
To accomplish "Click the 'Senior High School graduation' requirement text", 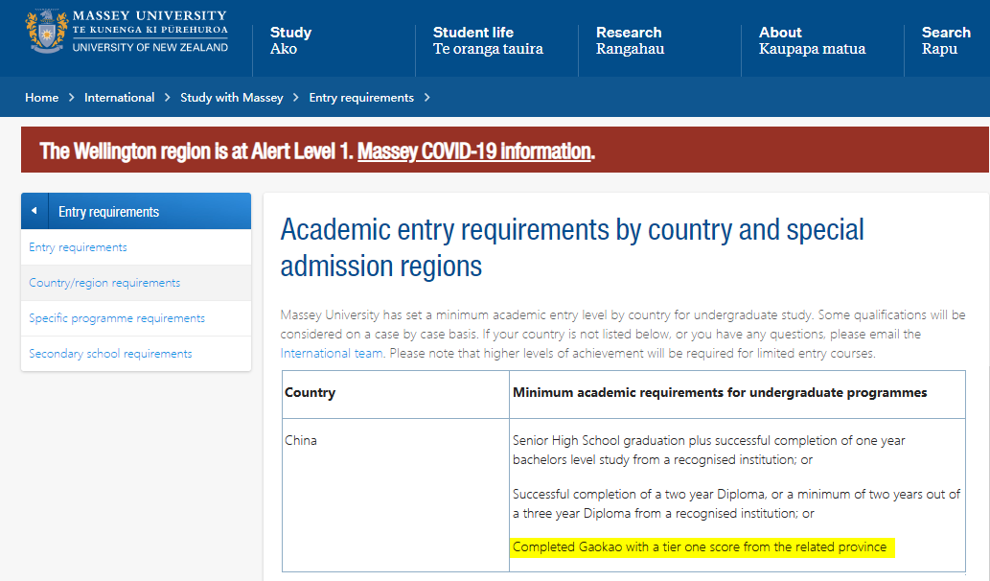I will click(709, 450).
